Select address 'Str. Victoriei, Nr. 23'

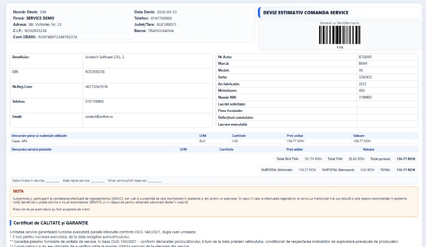pos(45,25)
